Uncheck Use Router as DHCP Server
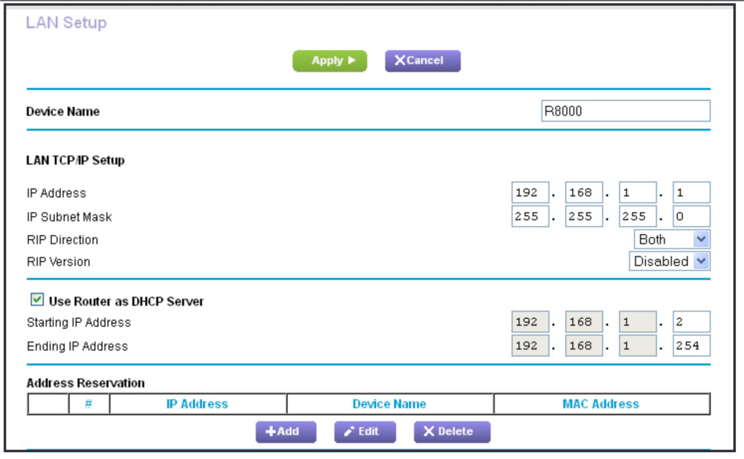This screenshot has height=459, width=744. point(37,300)
